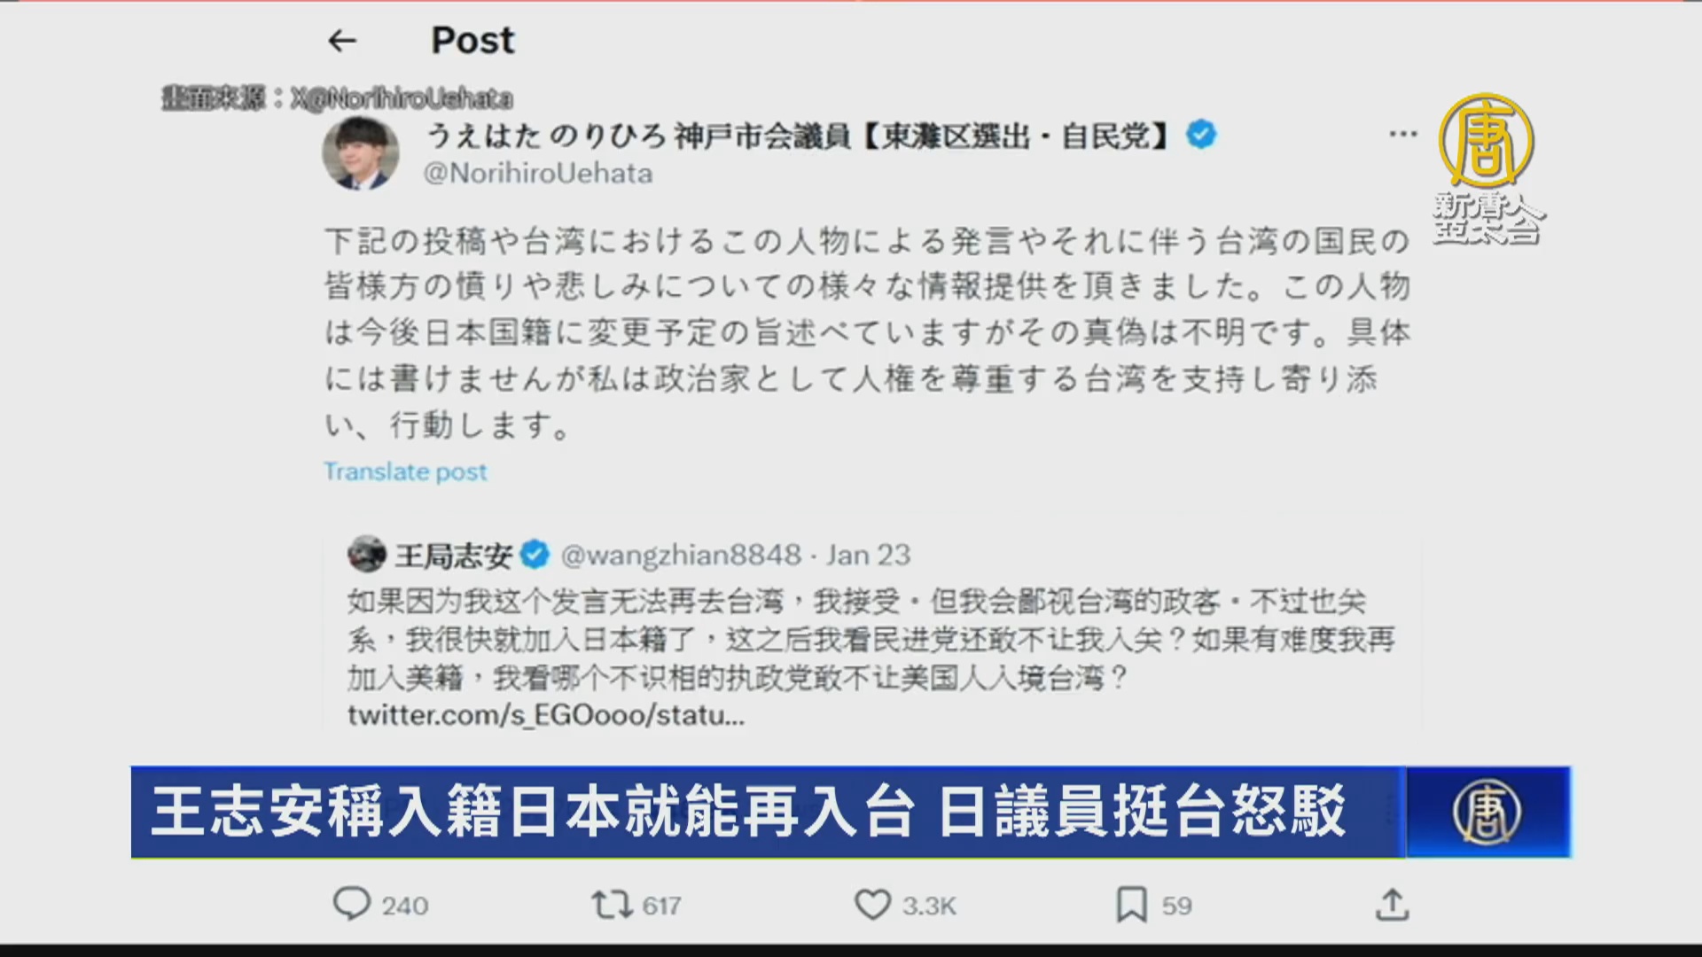Repost using the retweet arrows icon
The image size is (1702, 957).
(612, 905)
